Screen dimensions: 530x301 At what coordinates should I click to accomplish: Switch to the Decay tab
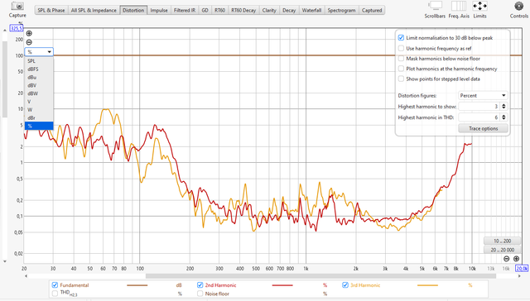click(x=289, y=10)
